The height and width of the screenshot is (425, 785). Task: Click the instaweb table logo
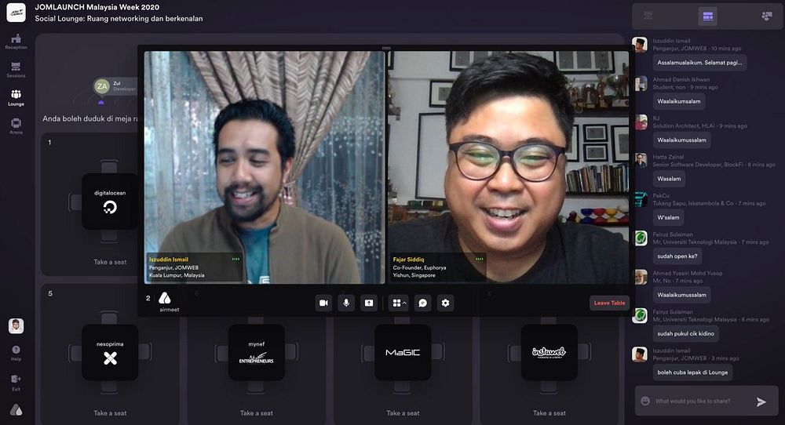(x=549, y=353)
